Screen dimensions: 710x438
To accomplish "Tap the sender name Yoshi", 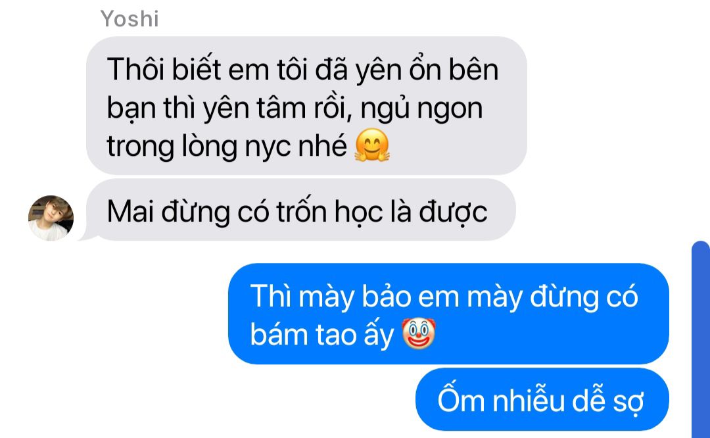I will [130, 19].
